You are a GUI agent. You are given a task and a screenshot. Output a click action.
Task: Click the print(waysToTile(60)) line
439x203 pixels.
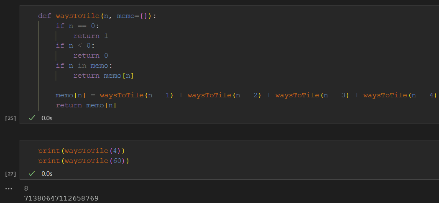click(84, 161)
